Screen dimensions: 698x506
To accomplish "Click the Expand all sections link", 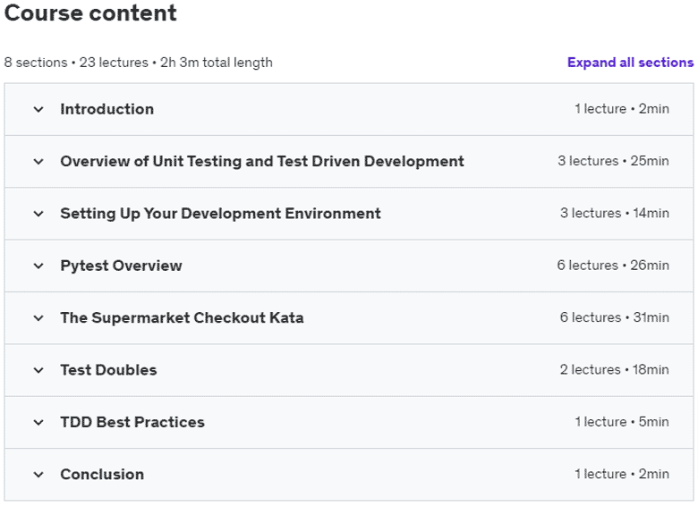I will pyautogui.click(x=630, y=63).
